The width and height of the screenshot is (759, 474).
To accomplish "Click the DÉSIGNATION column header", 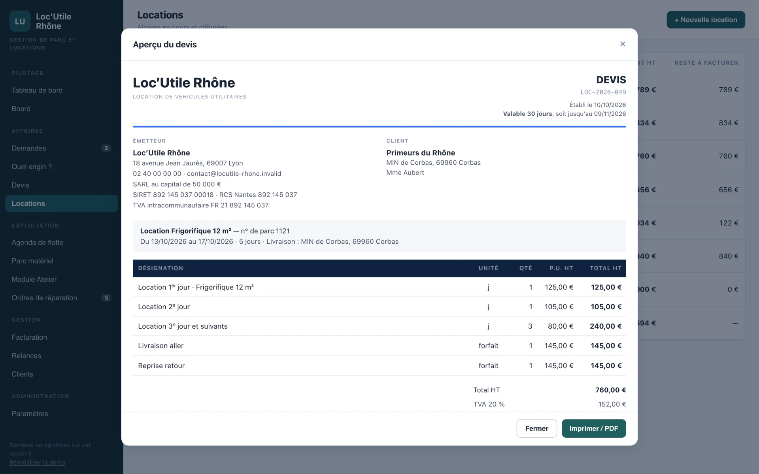I will coord(160,268).
